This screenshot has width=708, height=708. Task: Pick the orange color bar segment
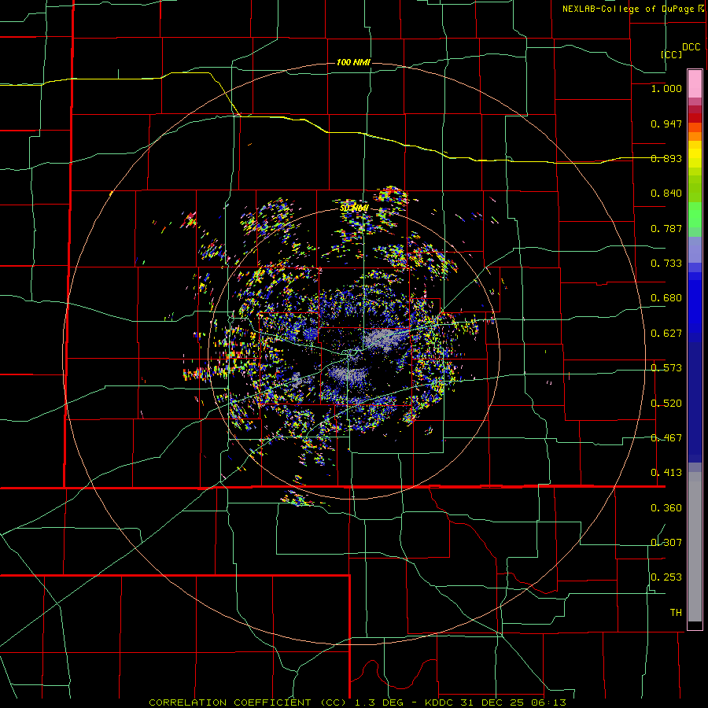tap(695, 136)
